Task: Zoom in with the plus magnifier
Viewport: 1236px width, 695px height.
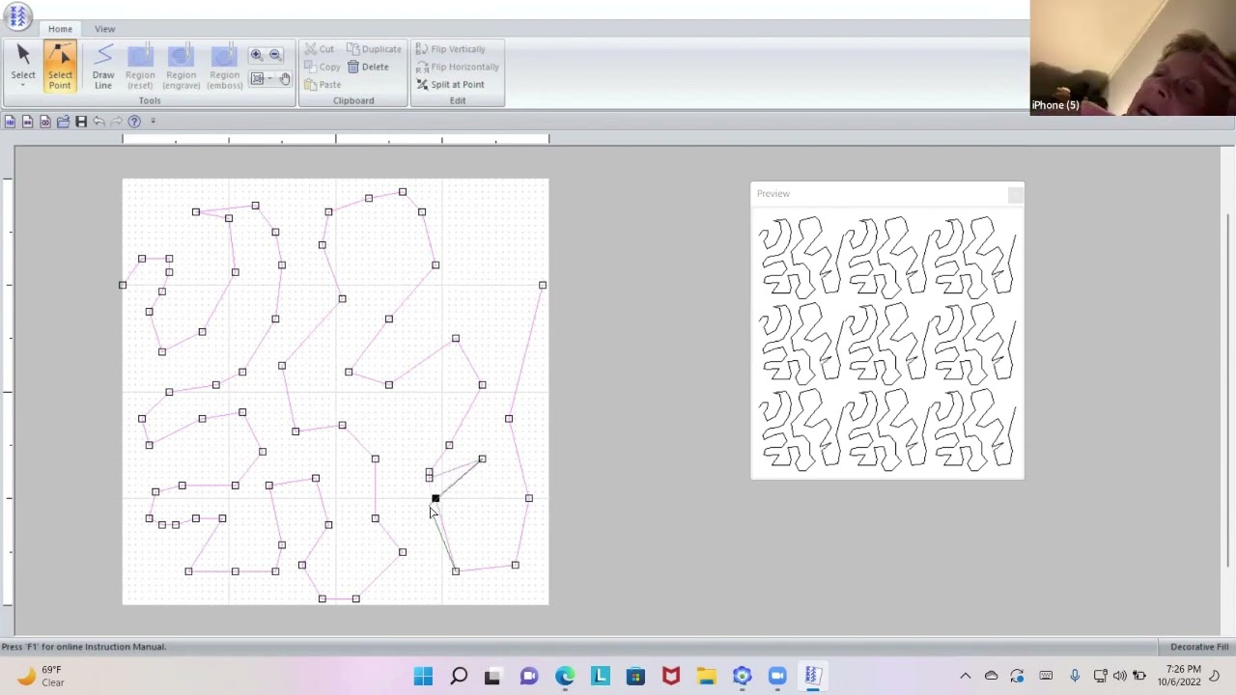Action: pyautogui.click(x=257, y=55)
